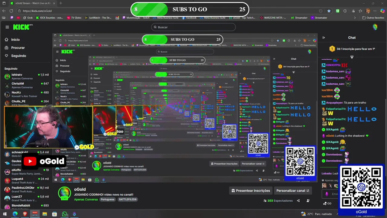Open the Grok bookmark

point(28,18)
